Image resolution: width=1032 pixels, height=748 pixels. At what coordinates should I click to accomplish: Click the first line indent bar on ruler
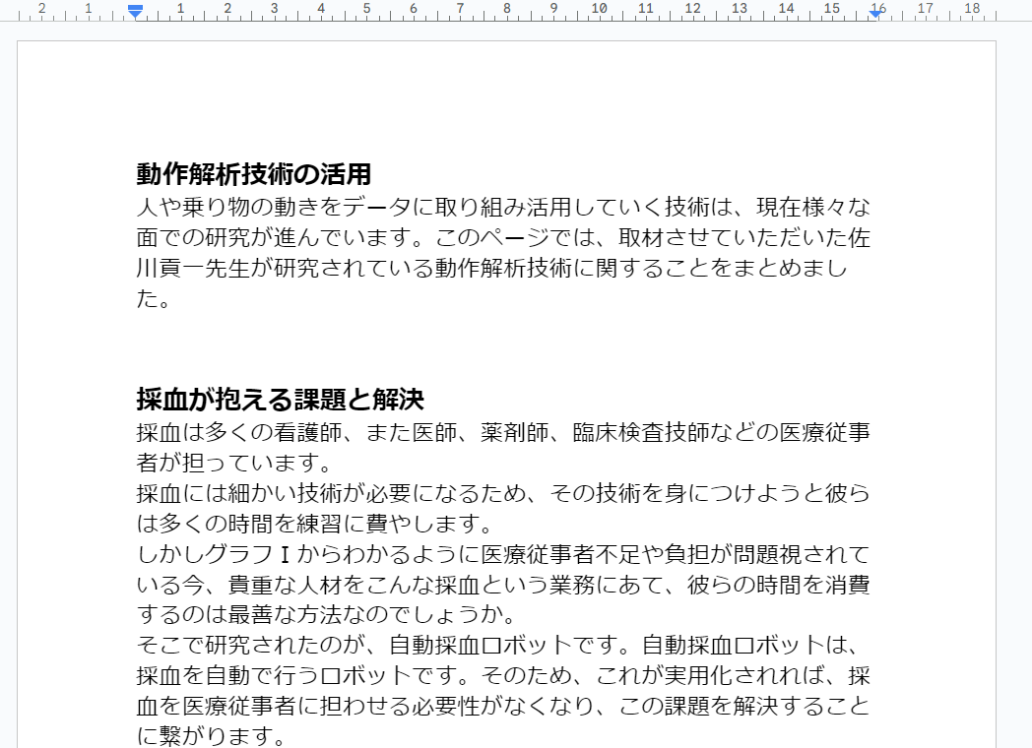click(x=136, y=7)
